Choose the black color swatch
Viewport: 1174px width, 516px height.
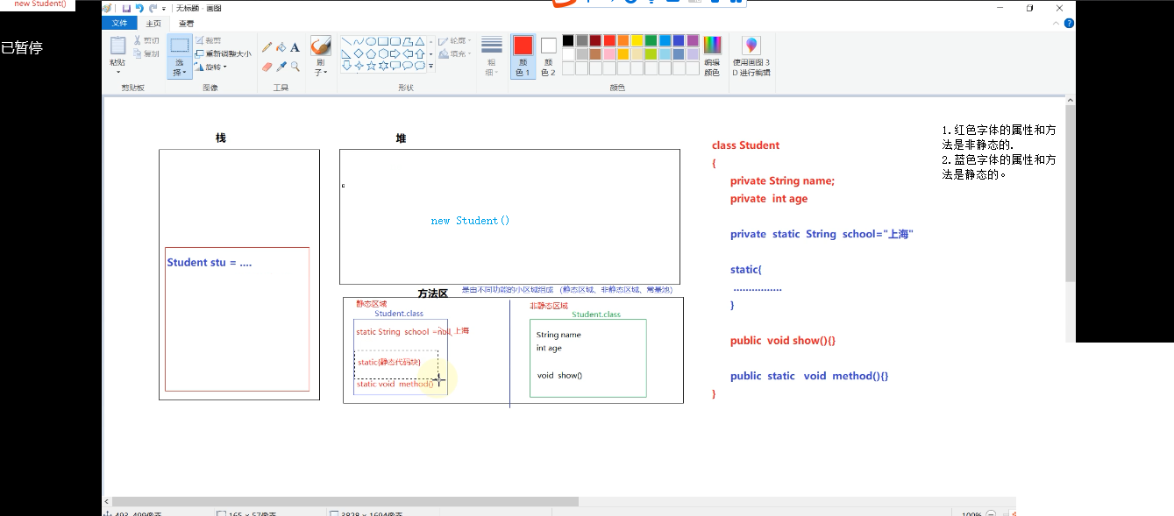pos(568,40)
